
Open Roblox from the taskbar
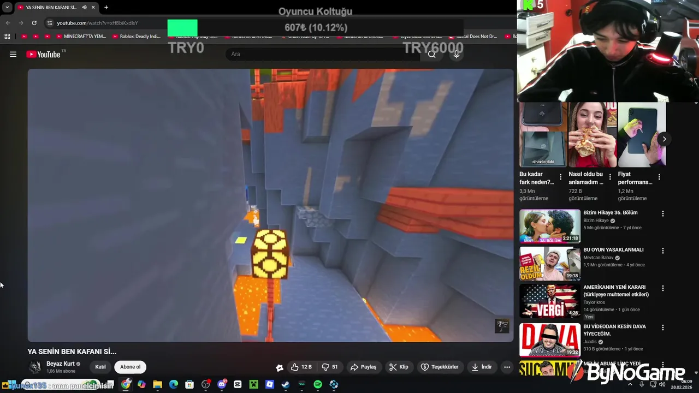pyautogui.click(x=270, y=384)
